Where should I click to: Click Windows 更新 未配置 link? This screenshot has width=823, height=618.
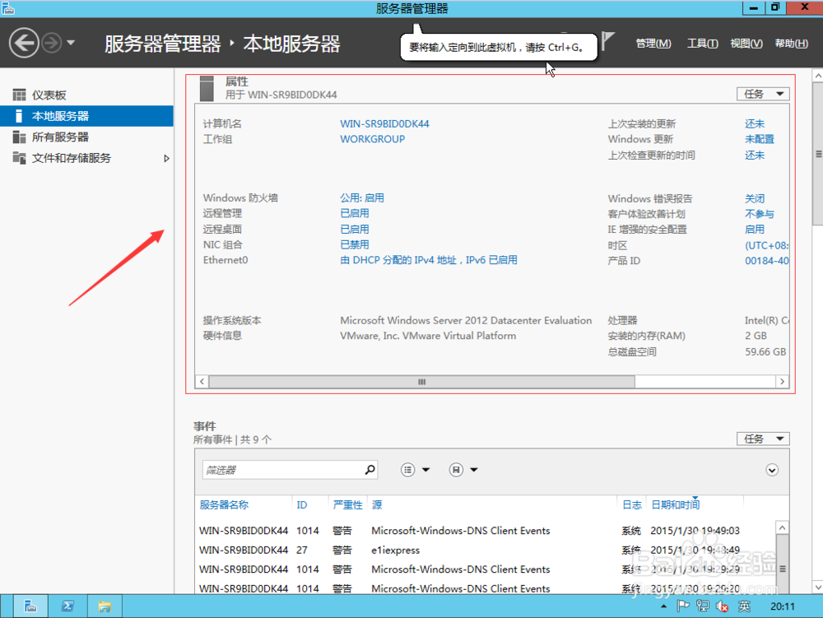[759, 139]
